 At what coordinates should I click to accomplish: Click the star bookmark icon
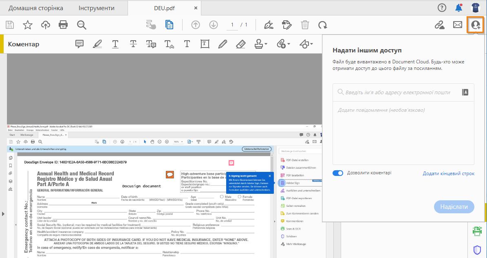(x=28, y=25)
